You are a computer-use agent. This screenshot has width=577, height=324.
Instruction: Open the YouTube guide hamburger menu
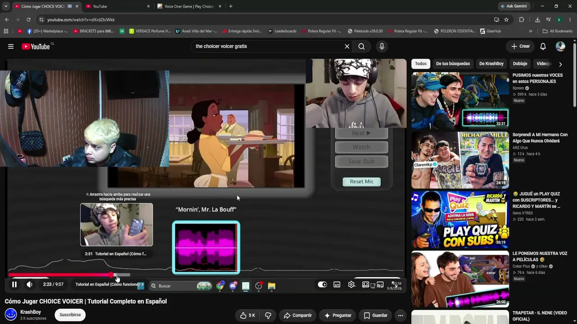11,46
